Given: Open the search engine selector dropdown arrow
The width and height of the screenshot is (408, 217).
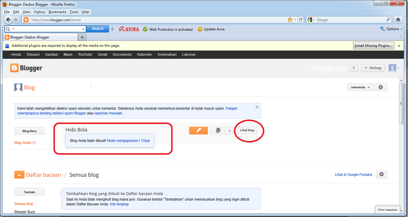Looking at the screenshot, I should [314, 20].
